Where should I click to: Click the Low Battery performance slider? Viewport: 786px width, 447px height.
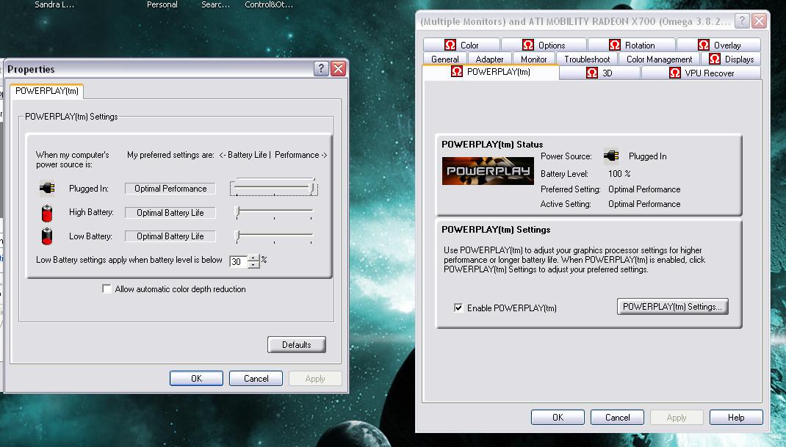coord(274,236)
